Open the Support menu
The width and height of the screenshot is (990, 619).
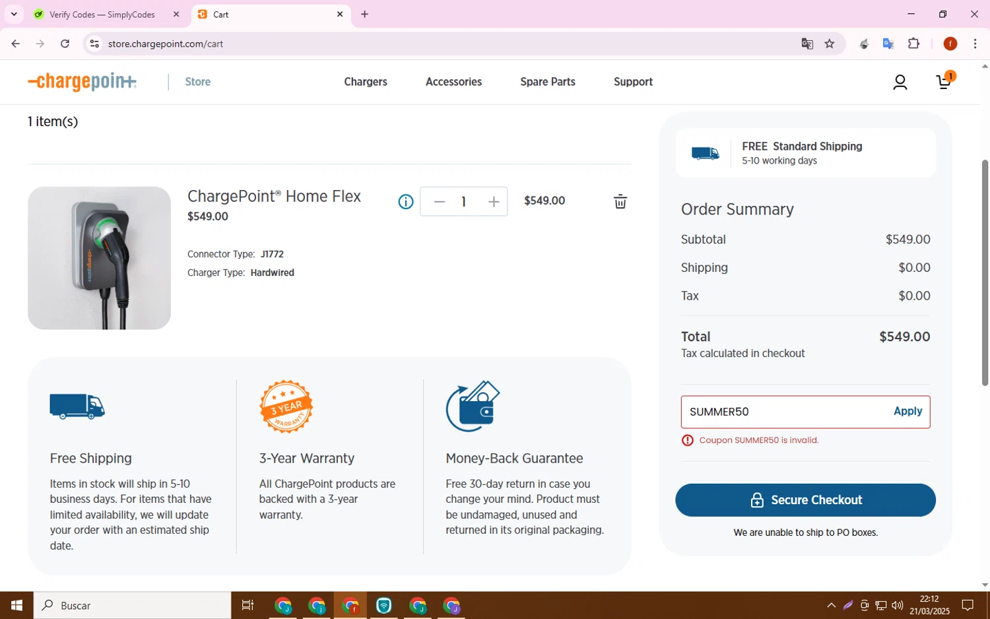(x=633, y=82)
